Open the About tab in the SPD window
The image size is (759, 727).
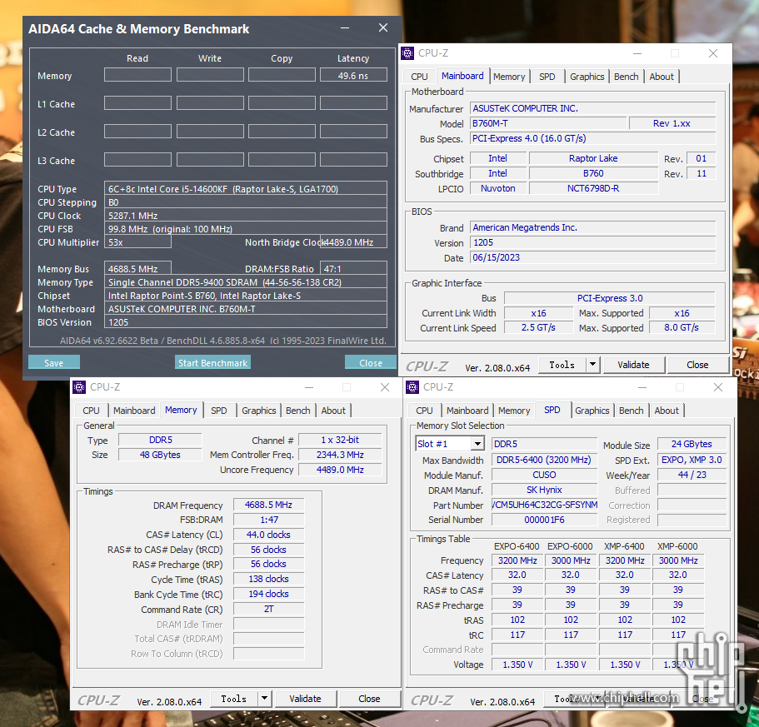(x=667, y=411)
